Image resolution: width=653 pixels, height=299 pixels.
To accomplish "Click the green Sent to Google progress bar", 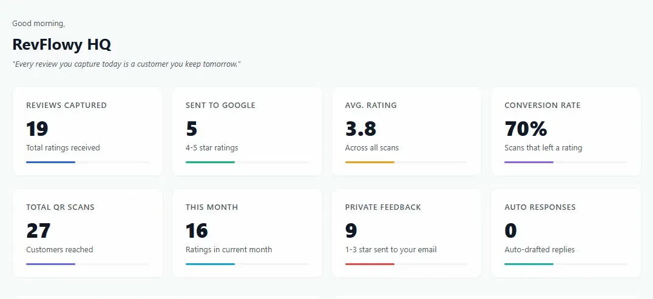I will (247, 162).
